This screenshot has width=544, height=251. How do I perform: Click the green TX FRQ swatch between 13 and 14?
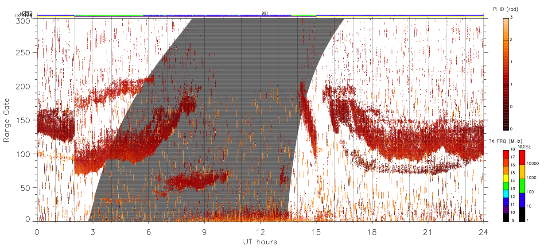pyautogui.click(x=505, y=185)
